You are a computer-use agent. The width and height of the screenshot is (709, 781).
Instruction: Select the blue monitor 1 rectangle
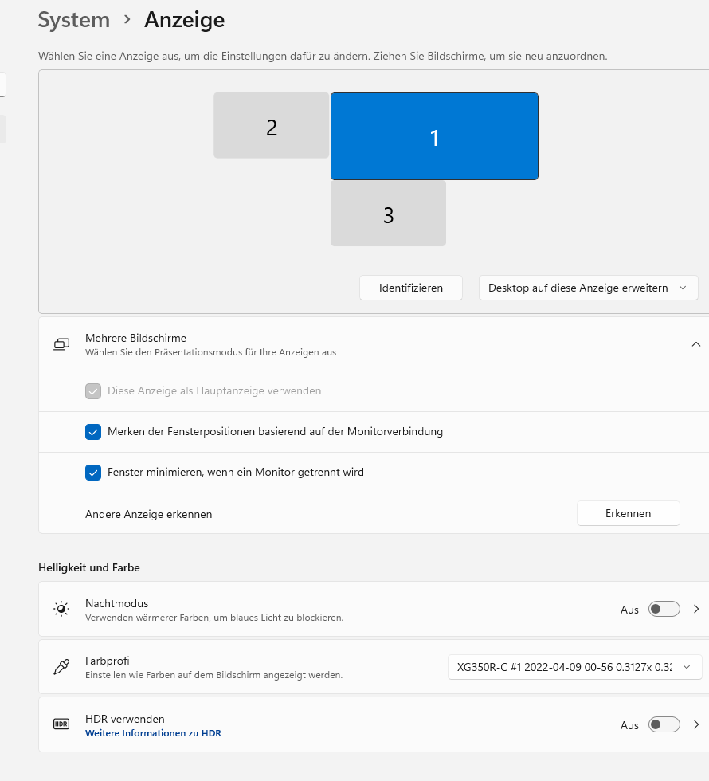[434, 136]
